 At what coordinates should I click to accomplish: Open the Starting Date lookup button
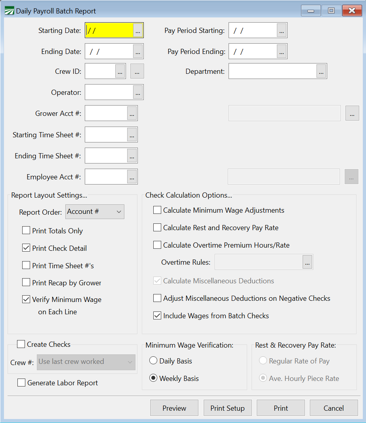137,31
